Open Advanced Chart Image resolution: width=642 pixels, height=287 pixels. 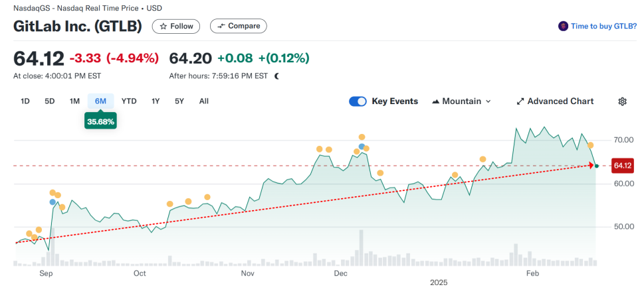pos(555,101)
